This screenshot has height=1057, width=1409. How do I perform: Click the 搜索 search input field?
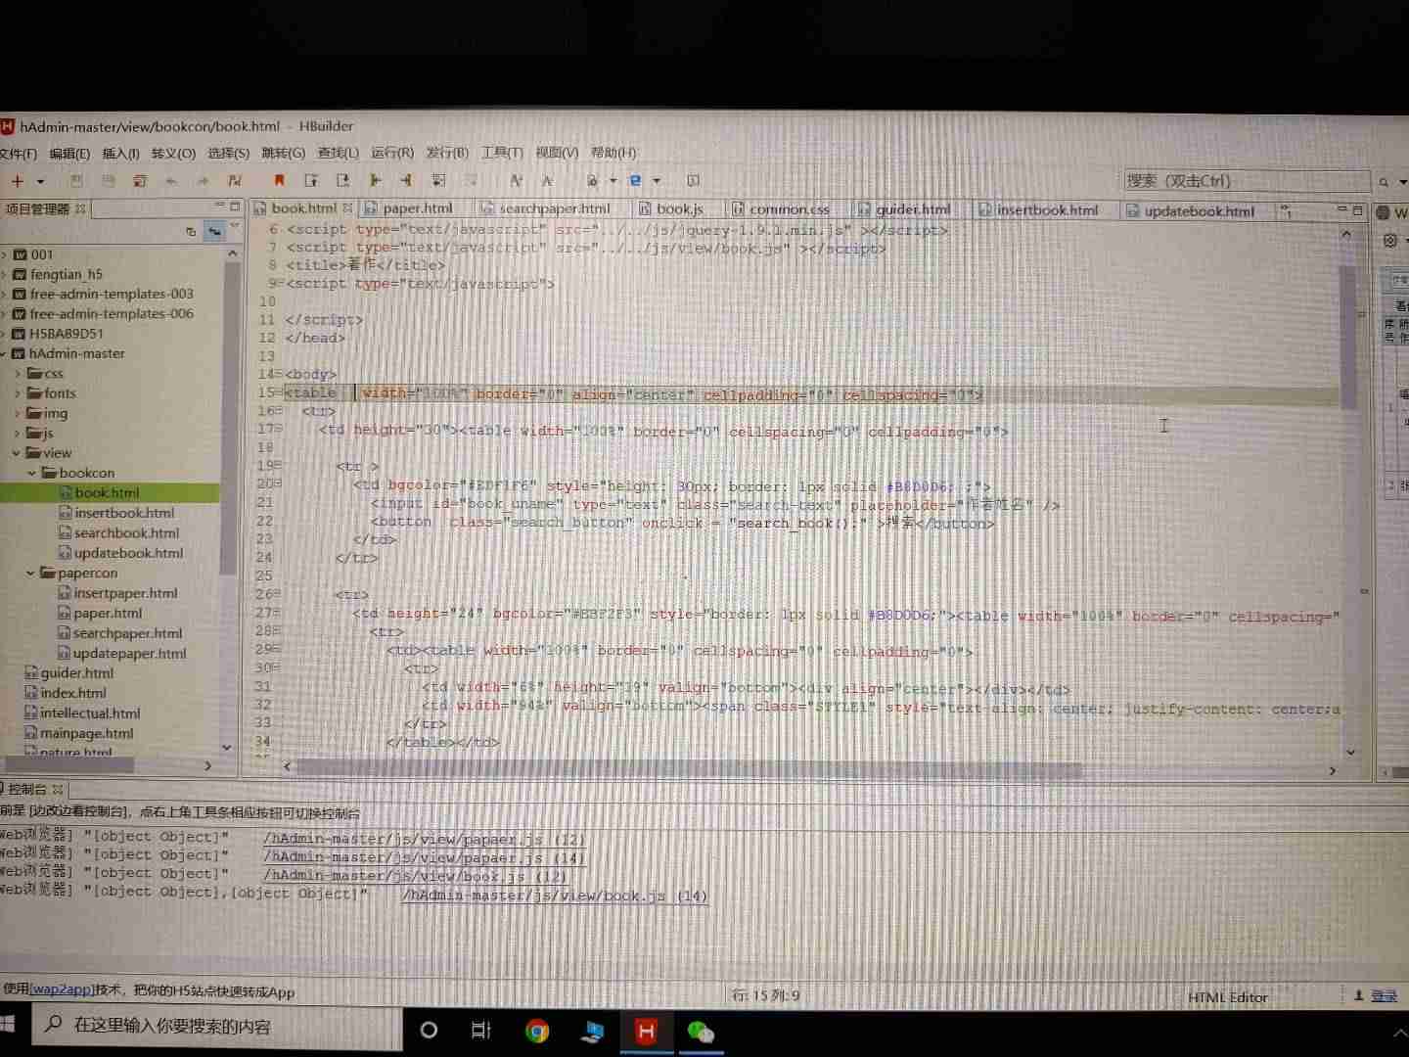click(1243, 181)
